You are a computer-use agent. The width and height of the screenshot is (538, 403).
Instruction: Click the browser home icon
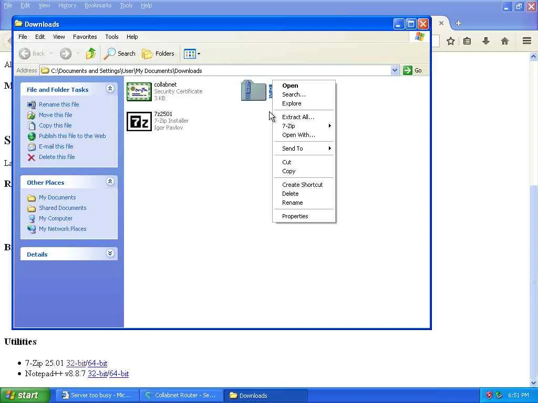(x=504, y=41)
